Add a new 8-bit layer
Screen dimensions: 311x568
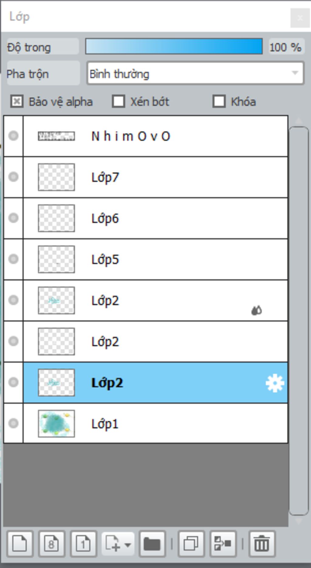52,544
